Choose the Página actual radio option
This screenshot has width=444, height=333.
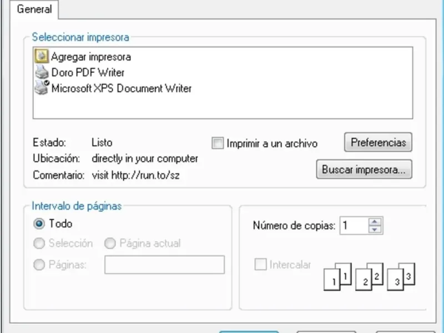coord(110,243)
